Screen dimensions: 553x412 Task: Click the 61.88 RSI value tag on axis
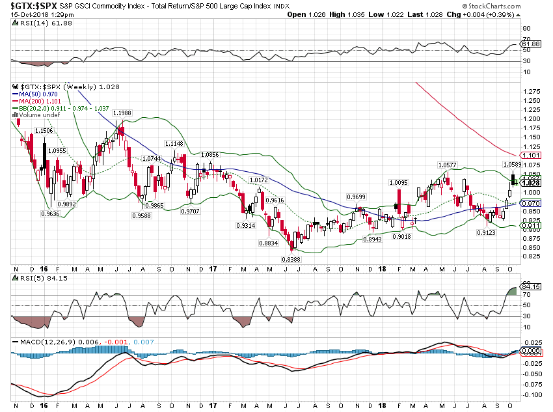531,44
